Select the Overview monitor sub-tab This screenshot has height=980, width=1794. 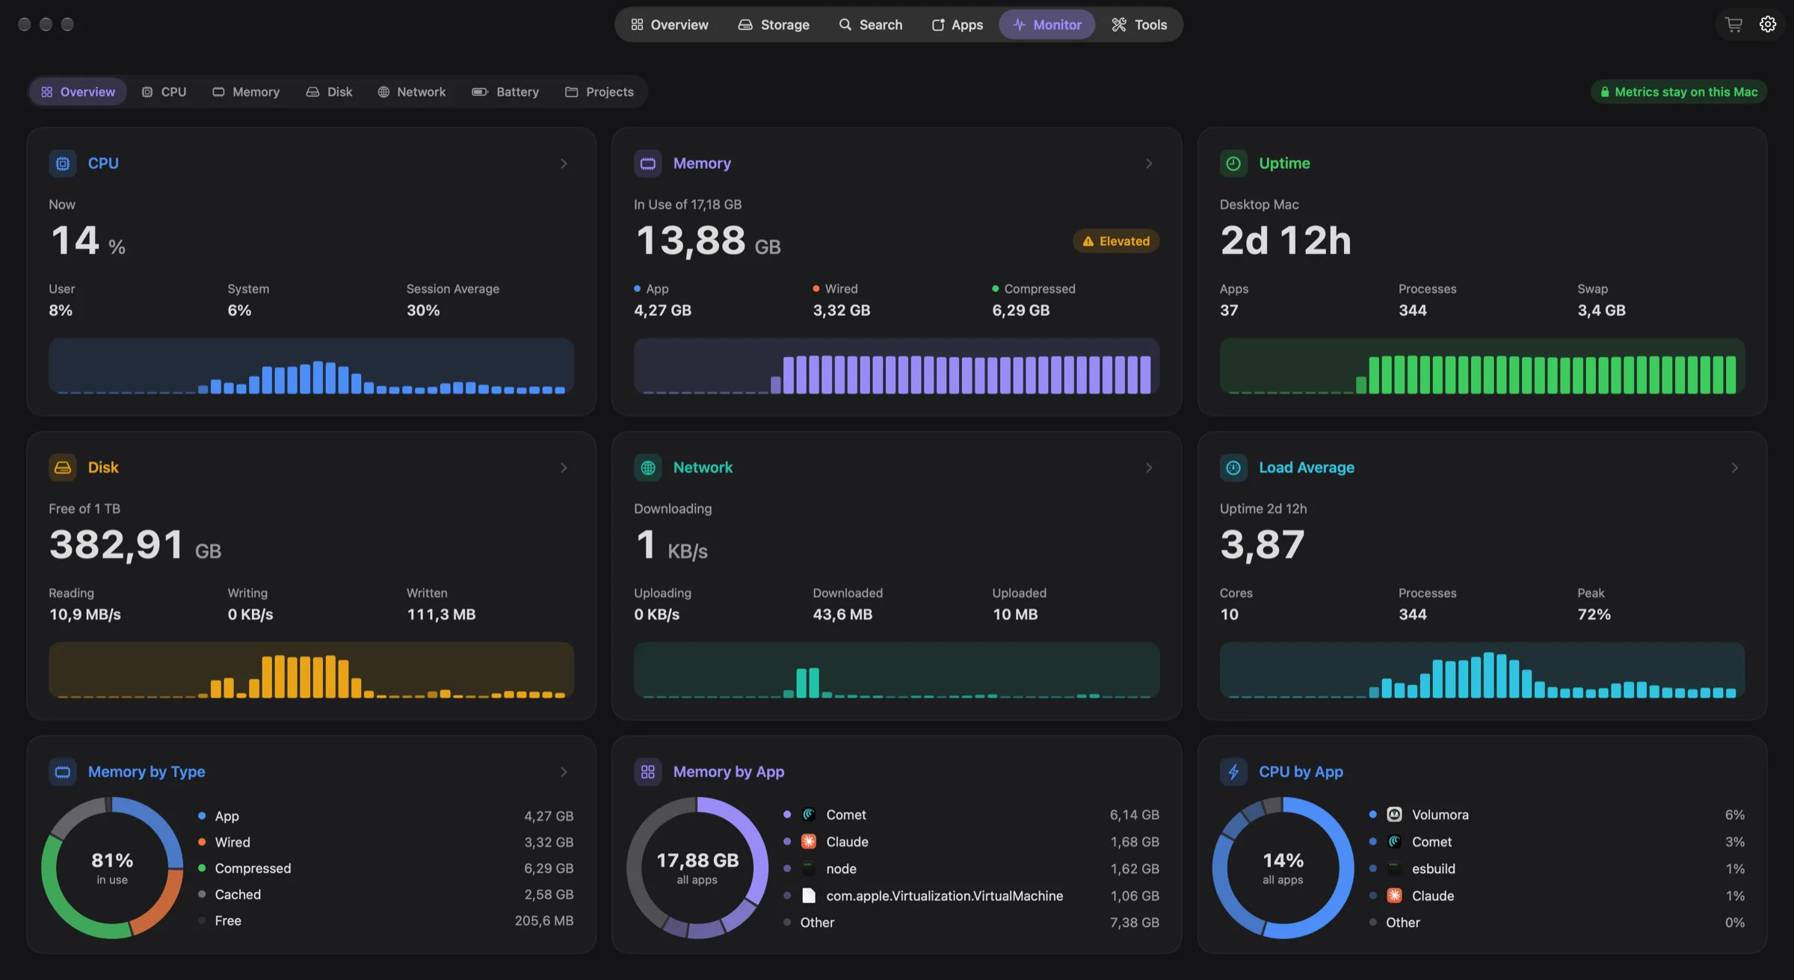click(78, 92)
